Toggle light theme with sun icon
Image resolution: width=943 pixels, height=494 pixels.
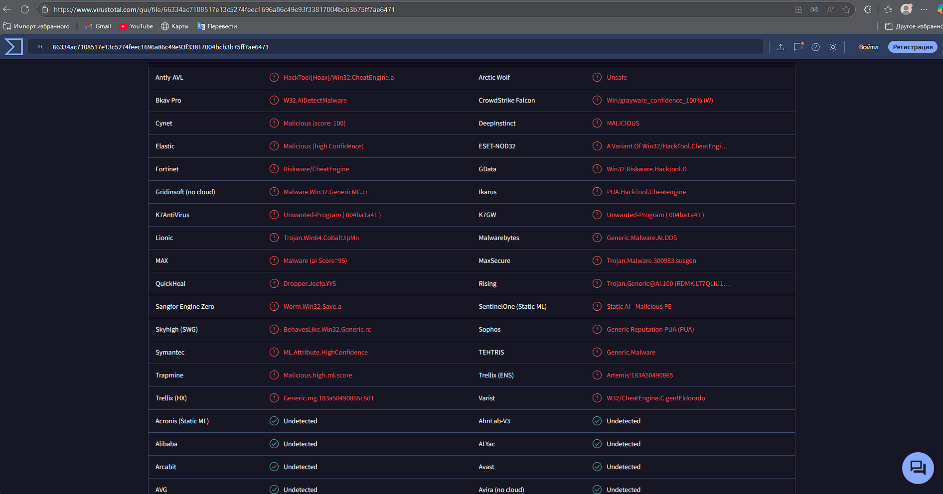(x=833, y=47)
